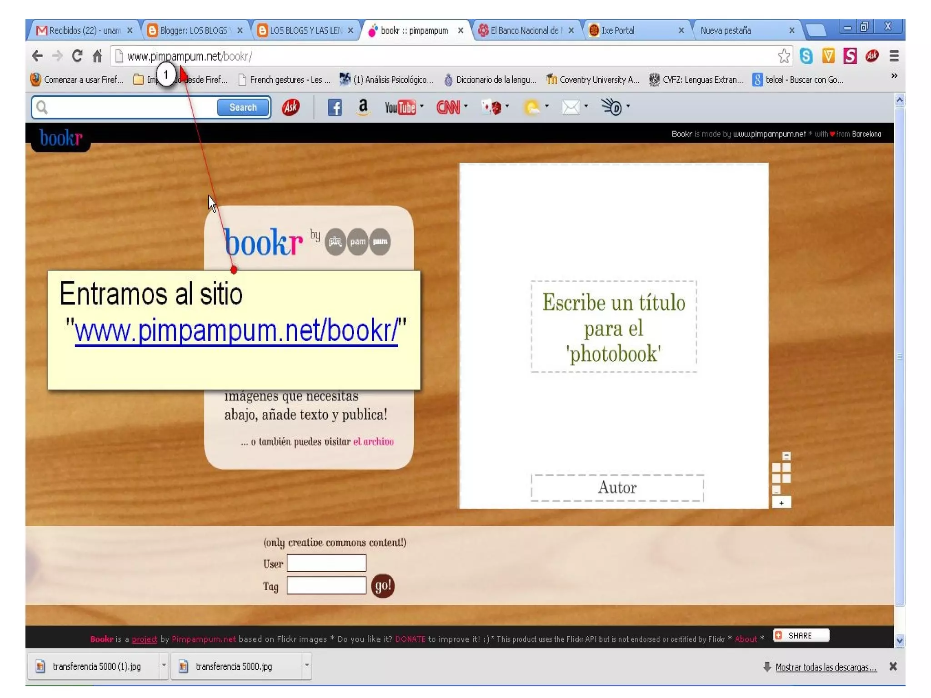Screen dimensions: 931x698
Task: Reload the page with refresh icon
Action: pyautogui.click(x=77, y=56)
